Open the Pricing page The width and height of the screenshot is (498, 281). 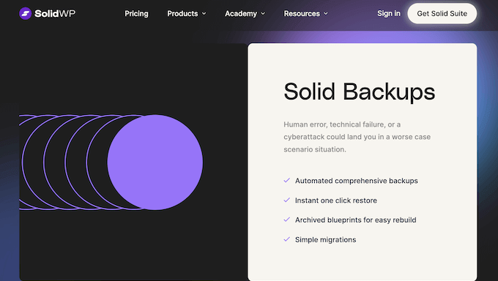[136, 14]
